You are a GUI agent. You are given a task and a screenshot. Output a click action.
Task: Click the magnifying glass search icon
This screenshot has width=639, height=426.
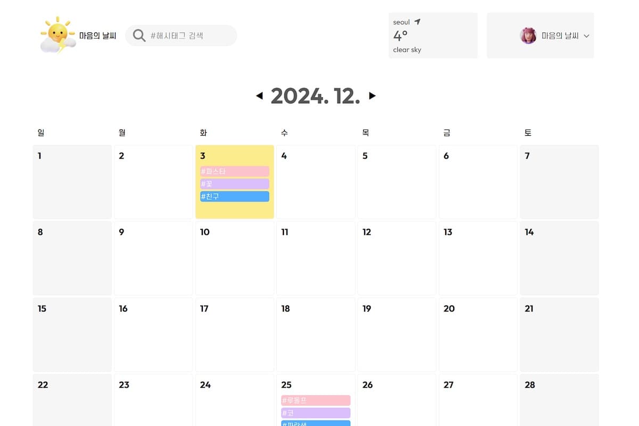pos(139,36)
